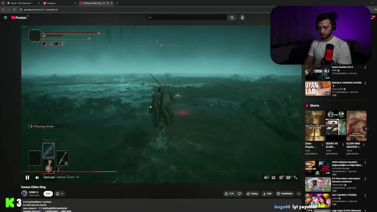Open the NOBK channel name link
The image size is (377, 212).
(32, 192)
